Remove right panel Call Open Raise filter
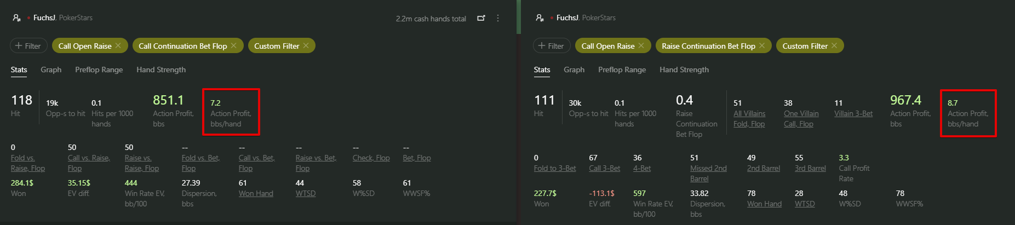 [641, 45]
